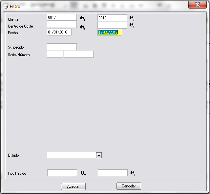Focus the second Cliente field containing 0017
210x194 pixels.
coord(112,18)
